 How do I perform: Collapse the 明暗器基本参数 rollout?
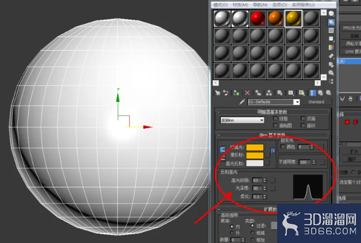pos(272,112)
